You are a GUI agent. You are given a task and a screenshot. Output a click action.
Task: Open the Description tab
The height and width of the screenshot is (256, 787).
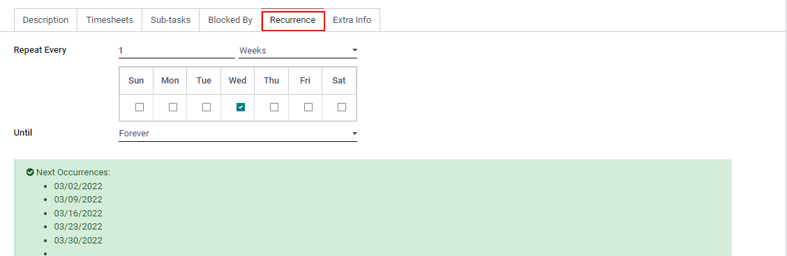(x=45, y=20)
